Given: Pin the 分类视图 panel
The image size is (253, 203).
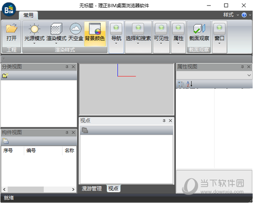Looking at the screenshot, I should (x=67, y=67).
